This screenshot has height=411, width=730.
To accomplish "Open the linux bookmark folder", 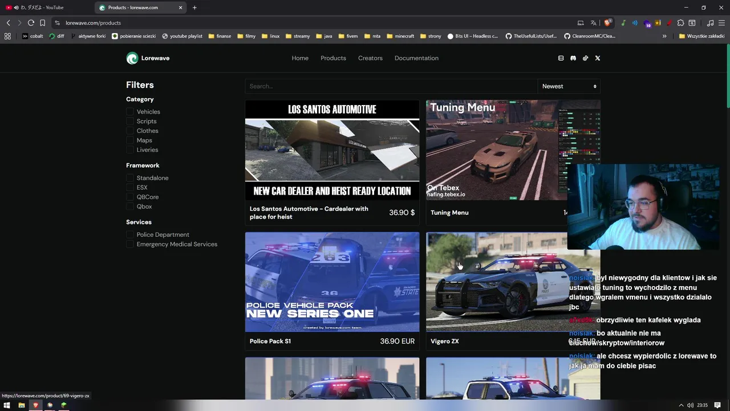I will point(271,36).
